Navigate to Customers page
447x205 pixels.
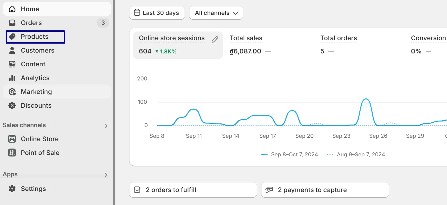pos(57,50)
